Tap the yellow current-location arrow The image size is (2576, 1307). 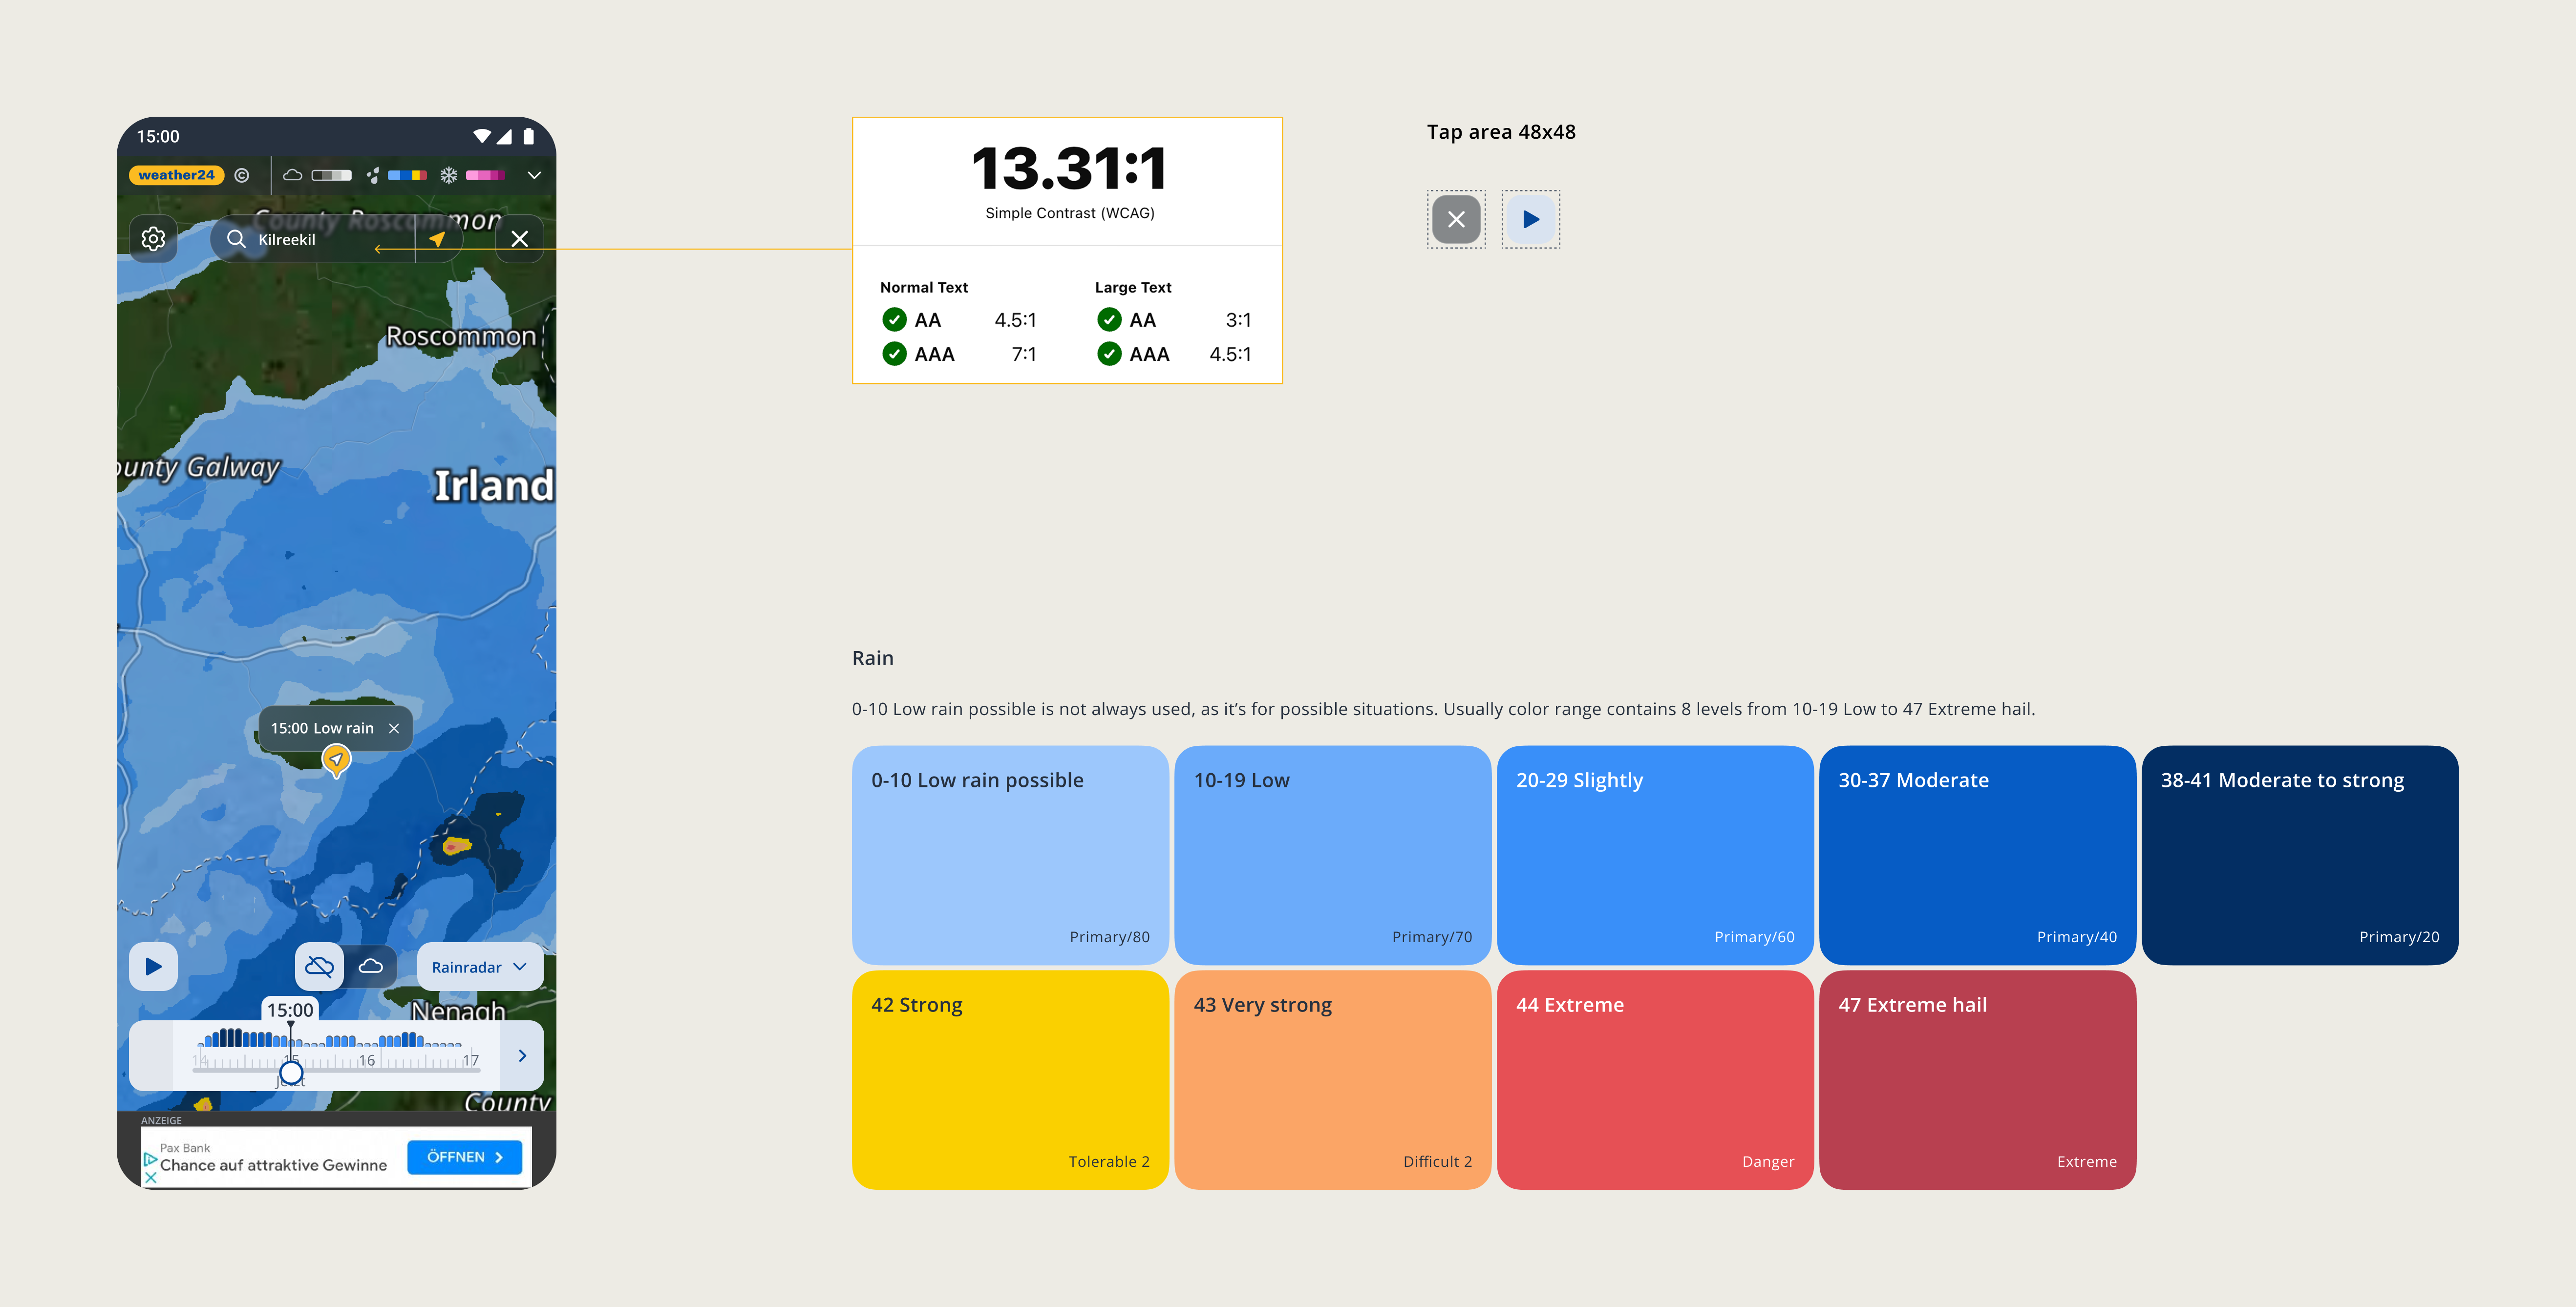click(x=437, y=239)
